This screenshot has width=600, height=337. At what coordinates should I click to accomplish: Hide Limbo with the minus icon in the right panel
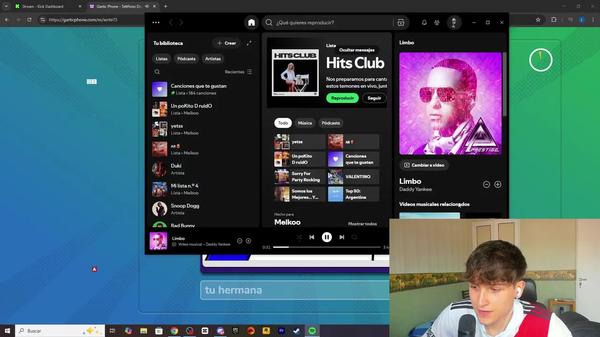point(487,184)
